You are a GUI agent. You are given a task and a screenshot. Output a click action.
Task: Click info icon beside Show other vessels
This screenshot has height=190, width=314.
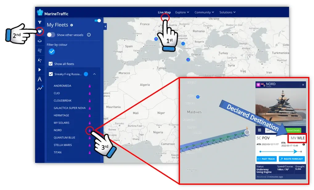[89, 35]
